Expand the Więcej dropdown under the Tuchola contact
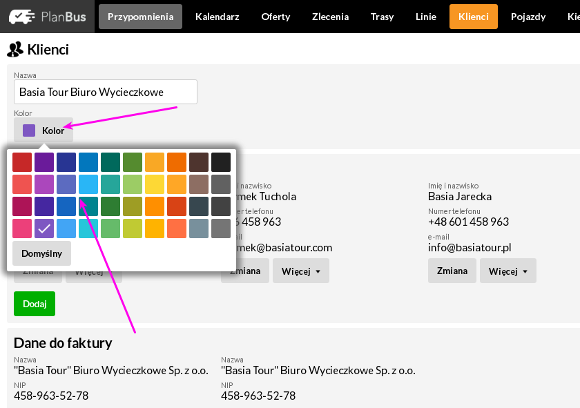 [x=301, y=271]
